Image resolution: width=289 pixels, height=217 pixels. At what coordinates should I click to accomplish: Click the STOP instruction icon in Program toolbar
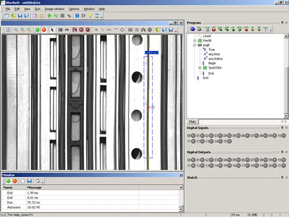[245, 29]
